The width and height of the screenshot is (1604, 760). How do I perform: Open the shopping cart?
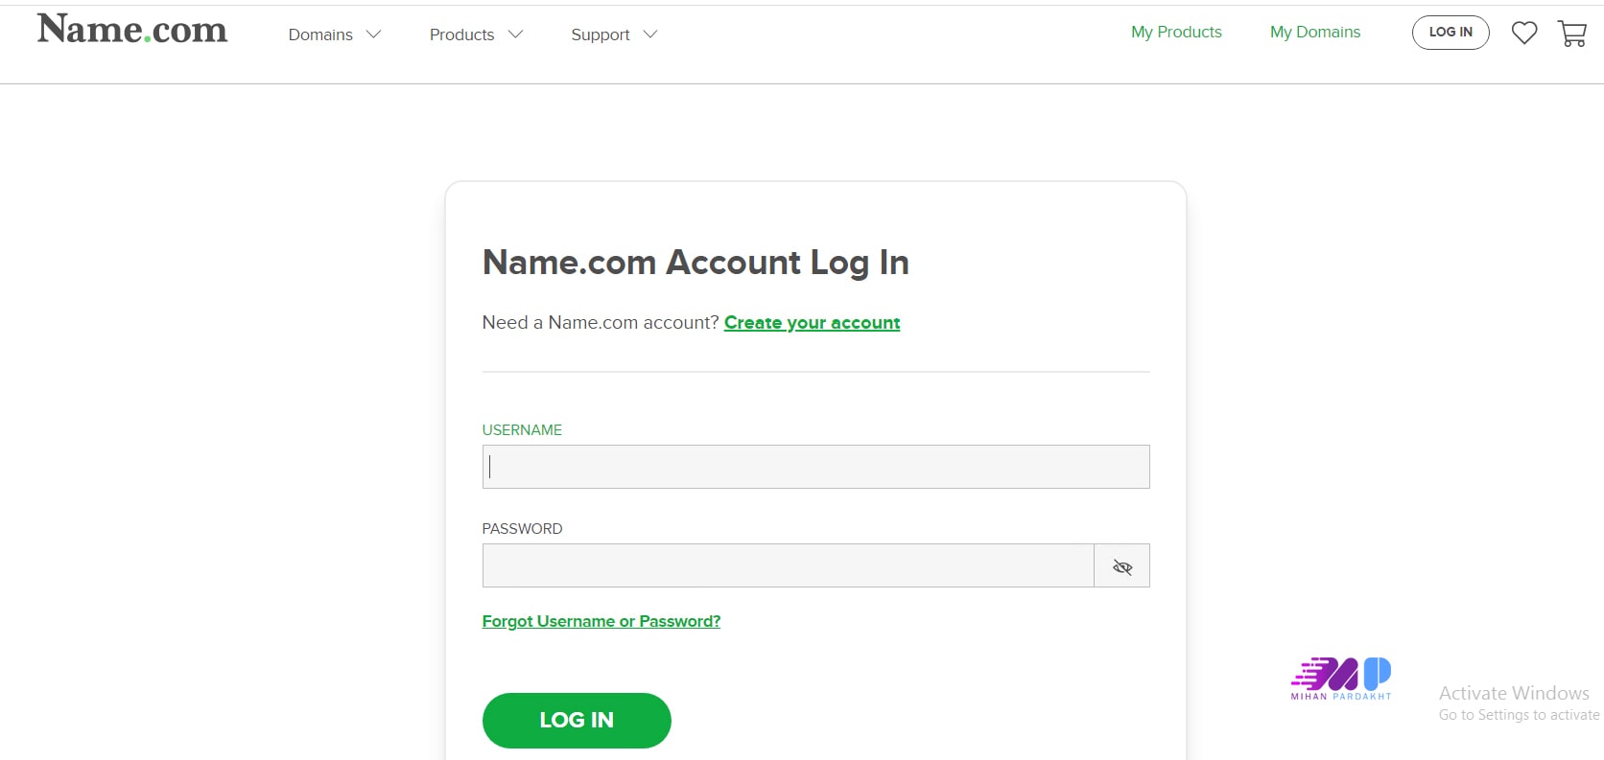pos(1572,35)
